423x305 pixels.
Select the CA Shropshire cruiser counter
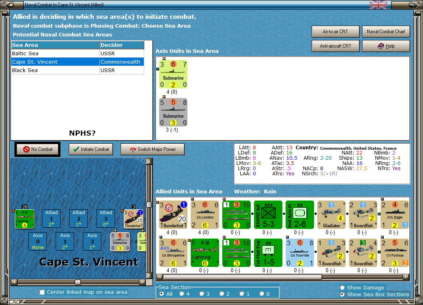click(x=173, y=253)
